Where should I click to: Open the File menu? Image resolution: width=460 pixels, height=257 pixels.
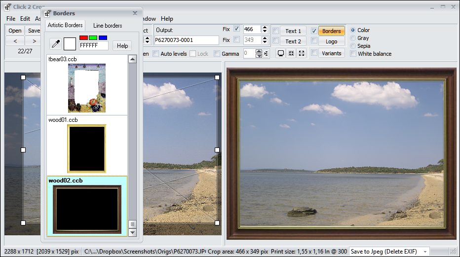pos(11,19)
